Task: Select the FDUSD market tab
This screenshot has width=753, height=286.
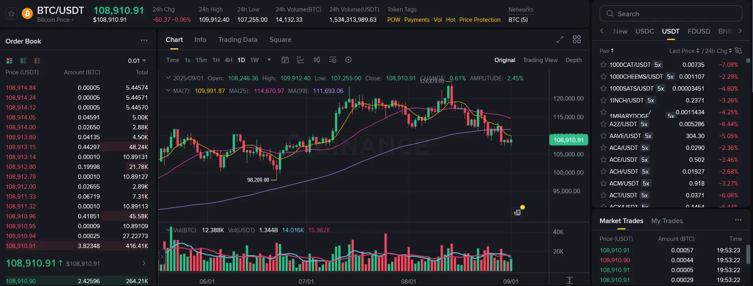Action: pyautogui.click(x=699, y=31)
